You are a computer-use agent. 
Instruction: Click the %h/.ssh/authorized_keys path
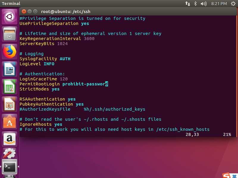coord(115,109)
